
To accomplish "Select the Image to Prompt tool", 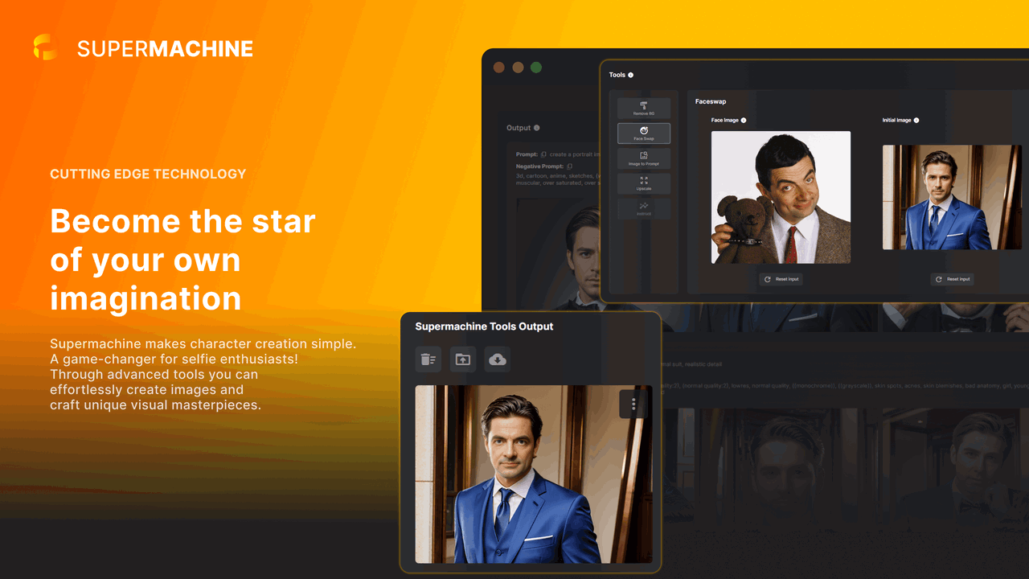I will [x=643, y=159].
